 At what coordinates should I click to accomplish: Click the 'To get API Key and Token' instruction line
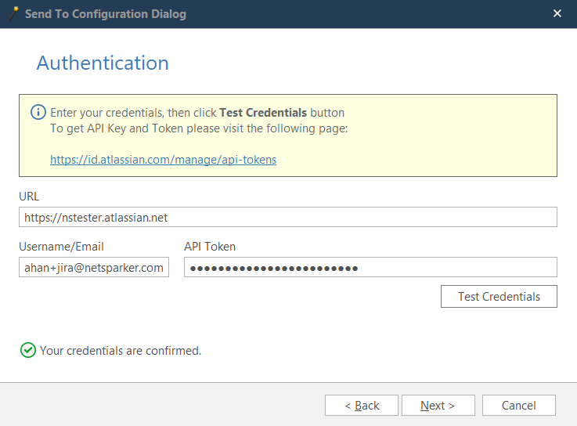[199, 128]
